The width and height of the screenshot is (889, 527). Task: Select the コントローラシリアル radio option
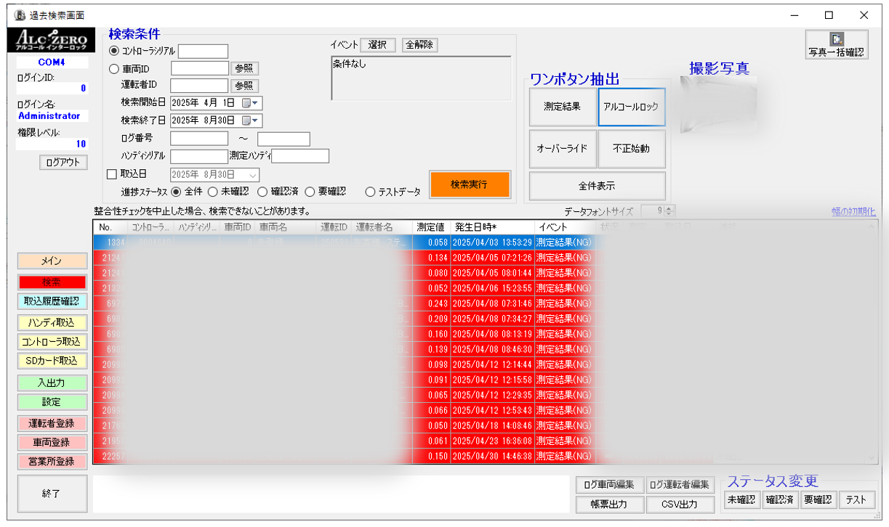113,52
